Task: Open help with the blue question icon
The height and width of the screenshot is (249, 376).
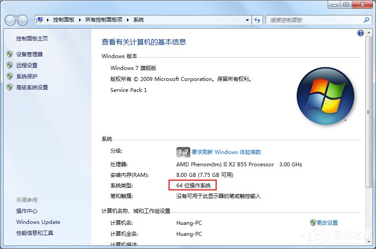Action: (x=361, y=33)
